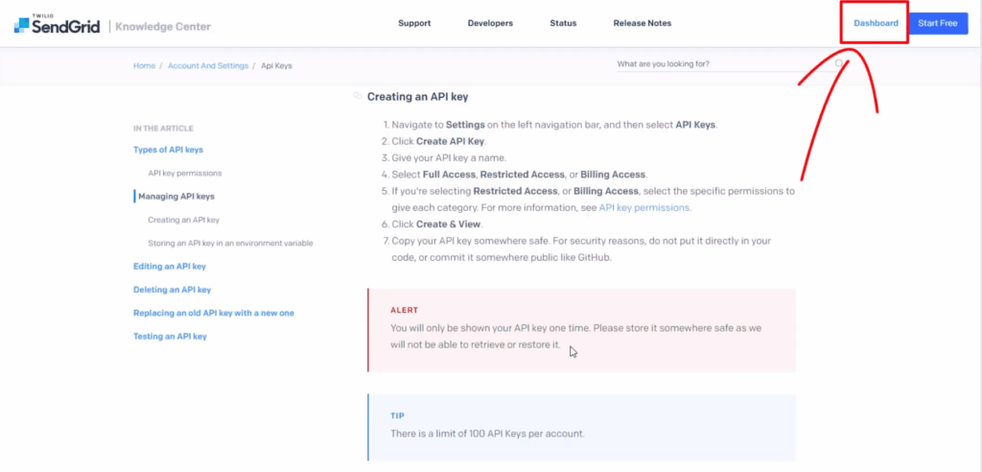This screenshot has height=472, width=982.
Task: Jump to Deleting an API key section
Action: point(172,290)
